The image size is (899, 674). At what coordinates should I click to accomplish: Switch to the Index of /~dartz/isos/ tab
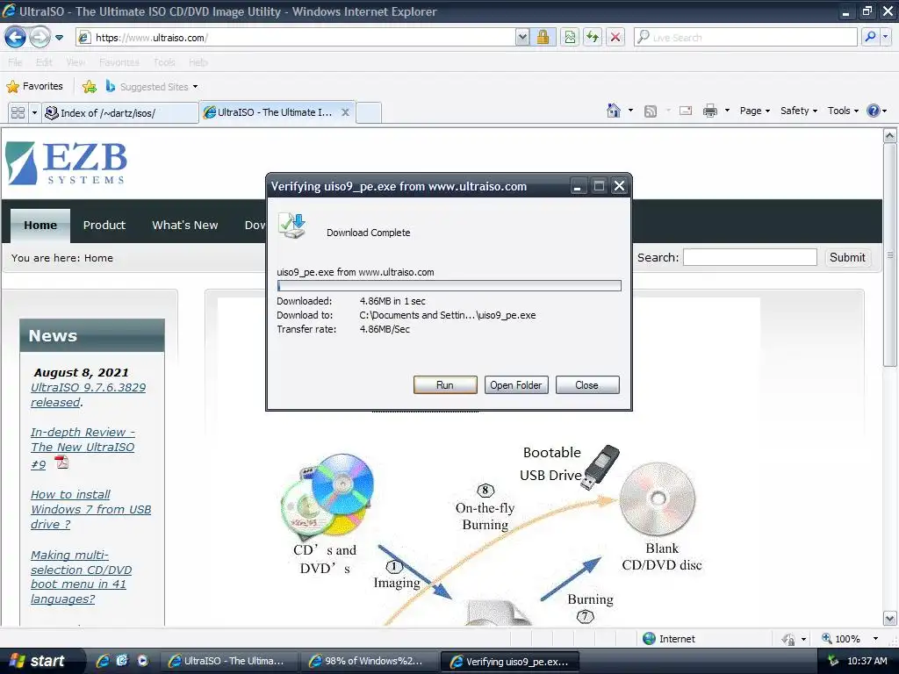pos(119,112)
